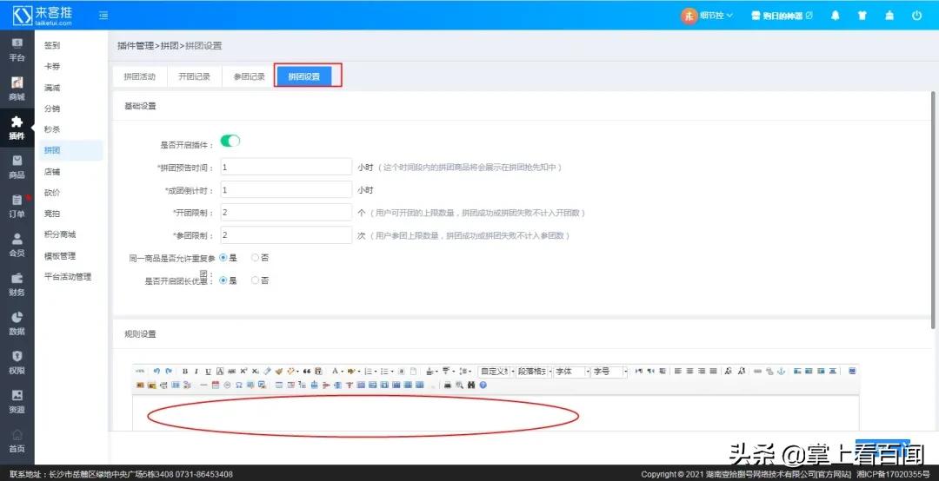Click the undo arrow in editor toolbar
The image size is (939, 481).
click(x=156, y=372)
